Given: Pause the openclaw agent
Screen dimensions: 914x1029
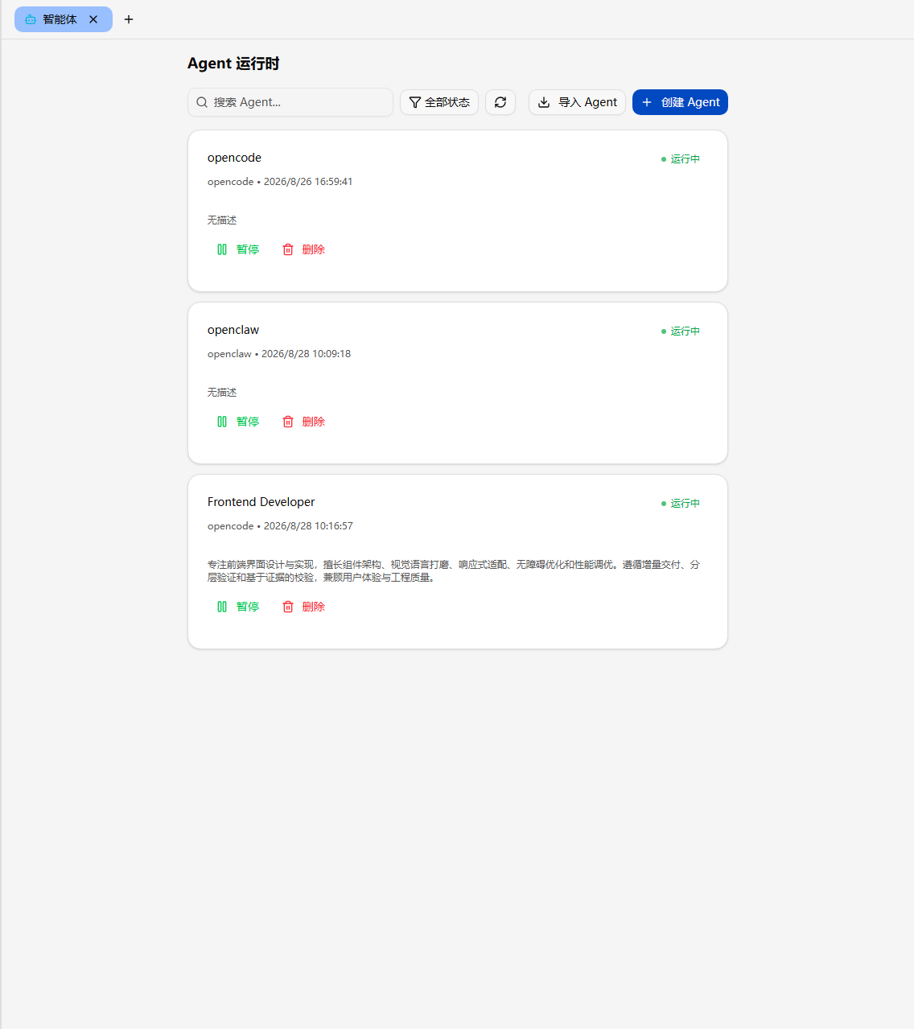Looking at the screenshot, I should click(238, 422).
